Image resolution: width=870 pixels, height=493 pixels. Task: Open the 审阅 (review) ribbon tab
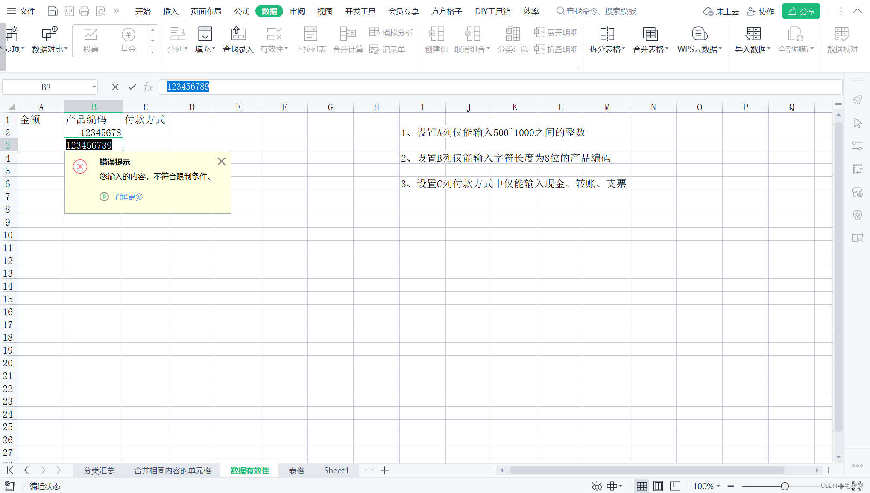pyautogui.click(x=297, y=12)
